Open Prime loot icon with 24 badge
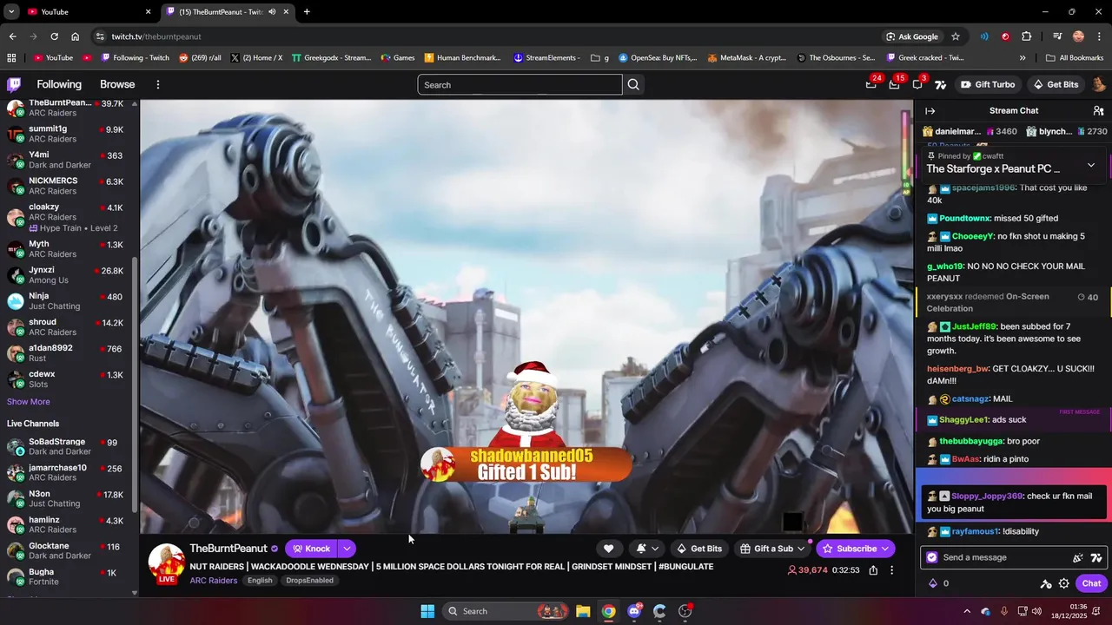The width and height of the screenshot is (1112, 625). (870, 84)
